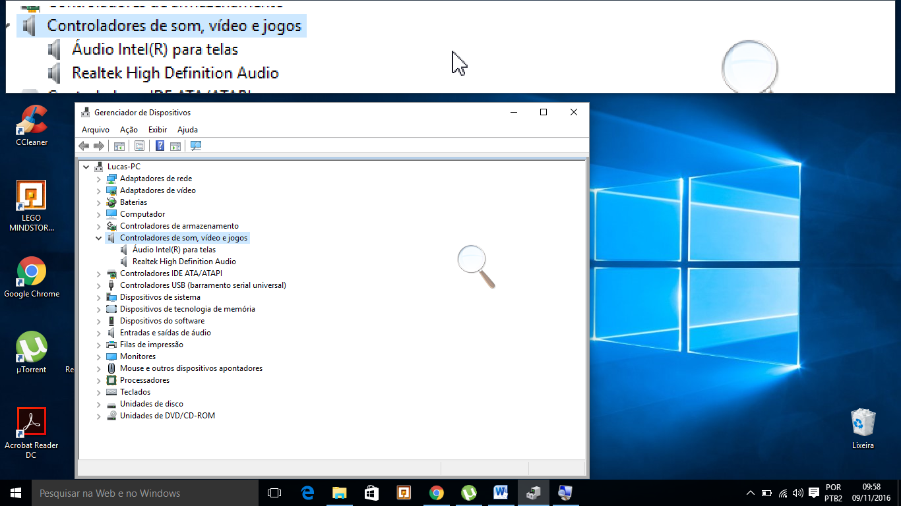Click the Properties toolbar icon

(x=139, y=146)
